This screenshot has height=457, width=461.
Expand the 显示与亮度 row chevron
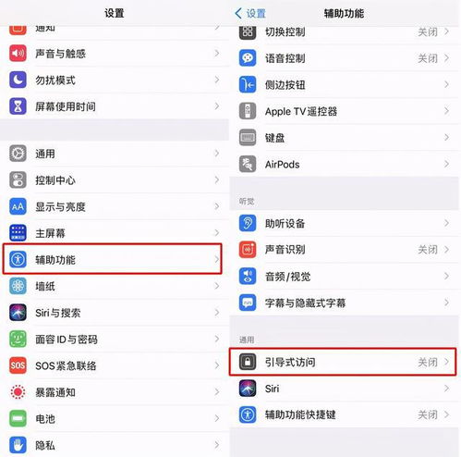[x=217, y=206]
